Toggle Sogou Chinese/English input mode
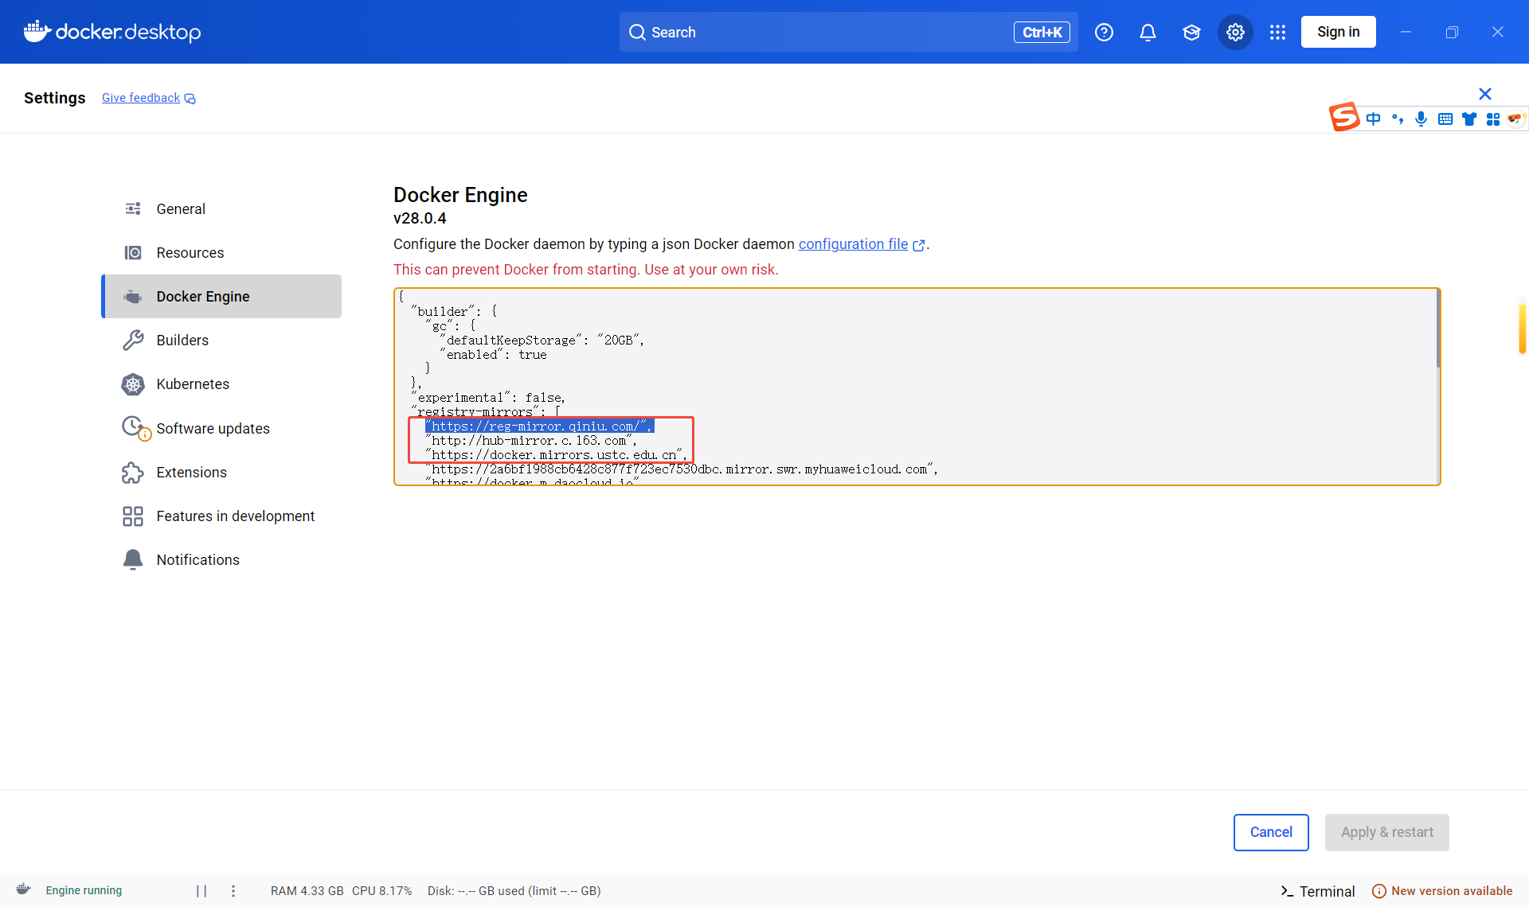This screenshot has width=1529, height=907. click(1374, 119)
